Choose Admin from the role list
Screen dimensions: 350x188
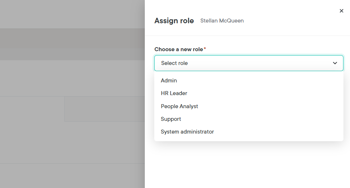pos(169,81)
